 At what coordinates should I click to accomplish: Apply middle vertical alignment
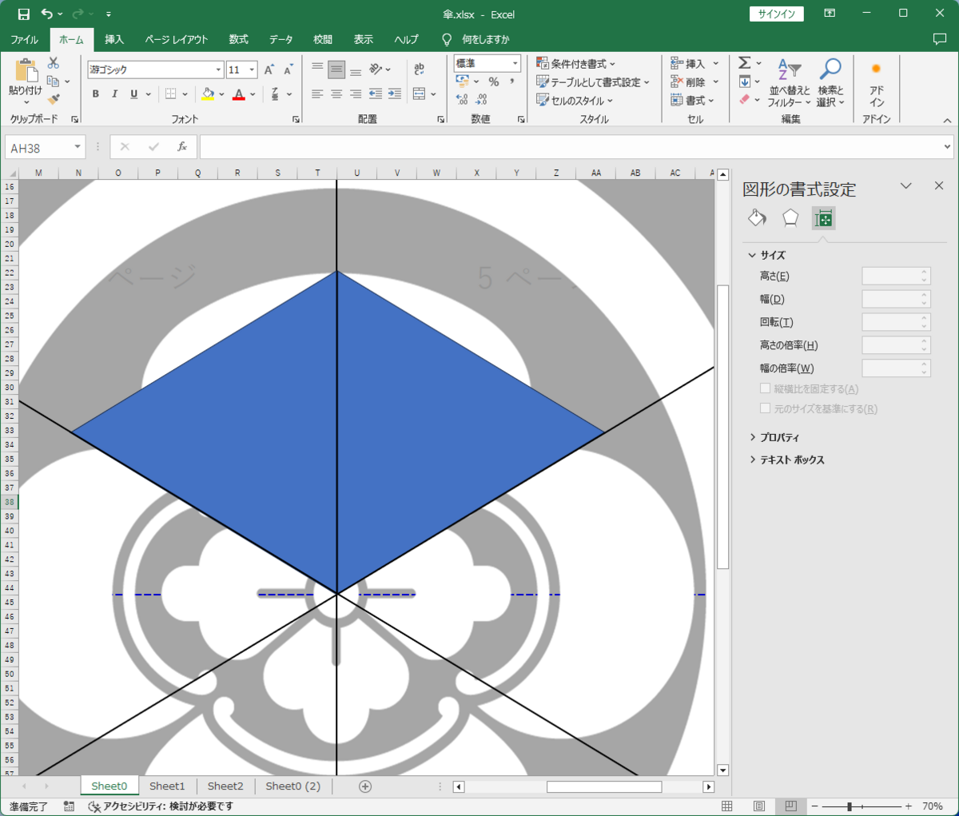tap(336, 70)
